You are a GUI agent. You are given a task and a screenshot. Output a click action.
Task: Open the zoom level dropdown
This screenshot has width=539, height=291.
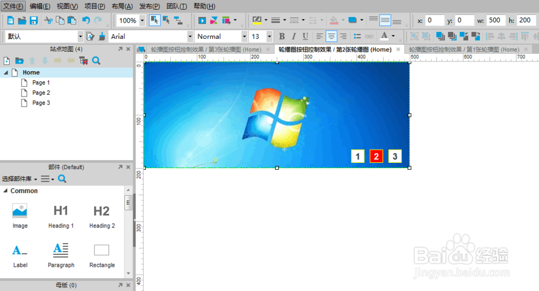(142, 20)
